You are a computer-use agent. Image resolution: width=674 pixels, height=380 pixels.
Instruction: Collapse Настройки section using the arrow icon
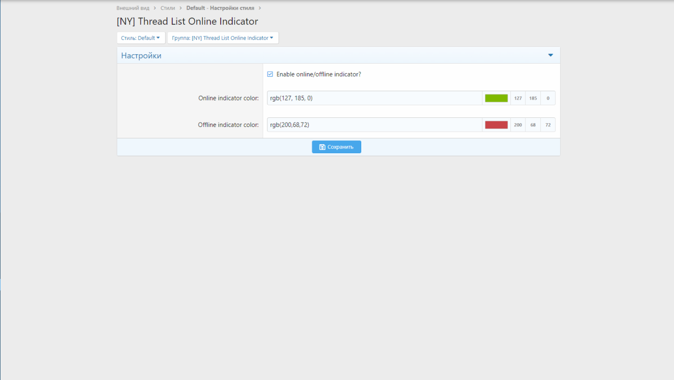pyautogui.click(x=550, y=55)
